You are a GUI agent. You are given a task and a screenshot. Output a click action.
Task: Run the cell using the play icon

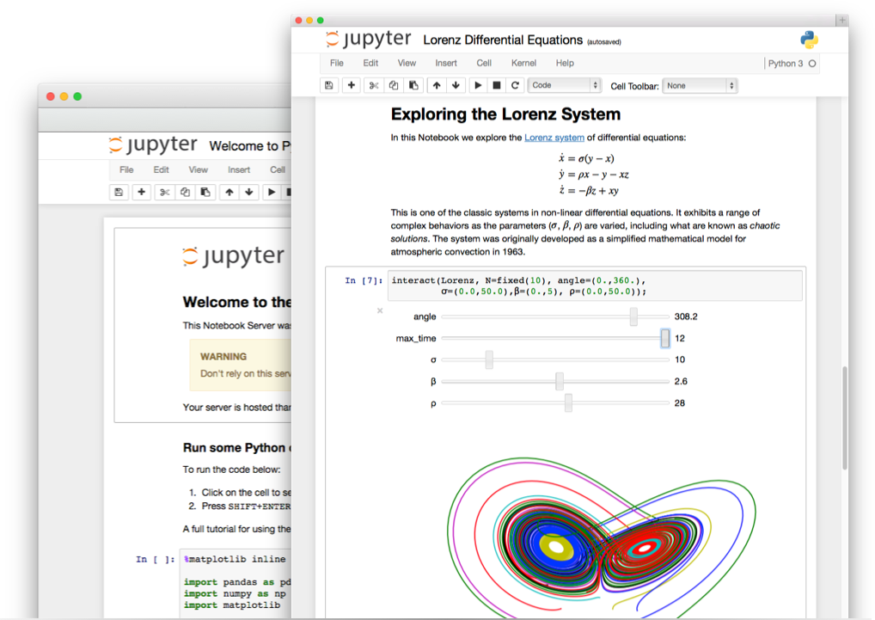478,85
